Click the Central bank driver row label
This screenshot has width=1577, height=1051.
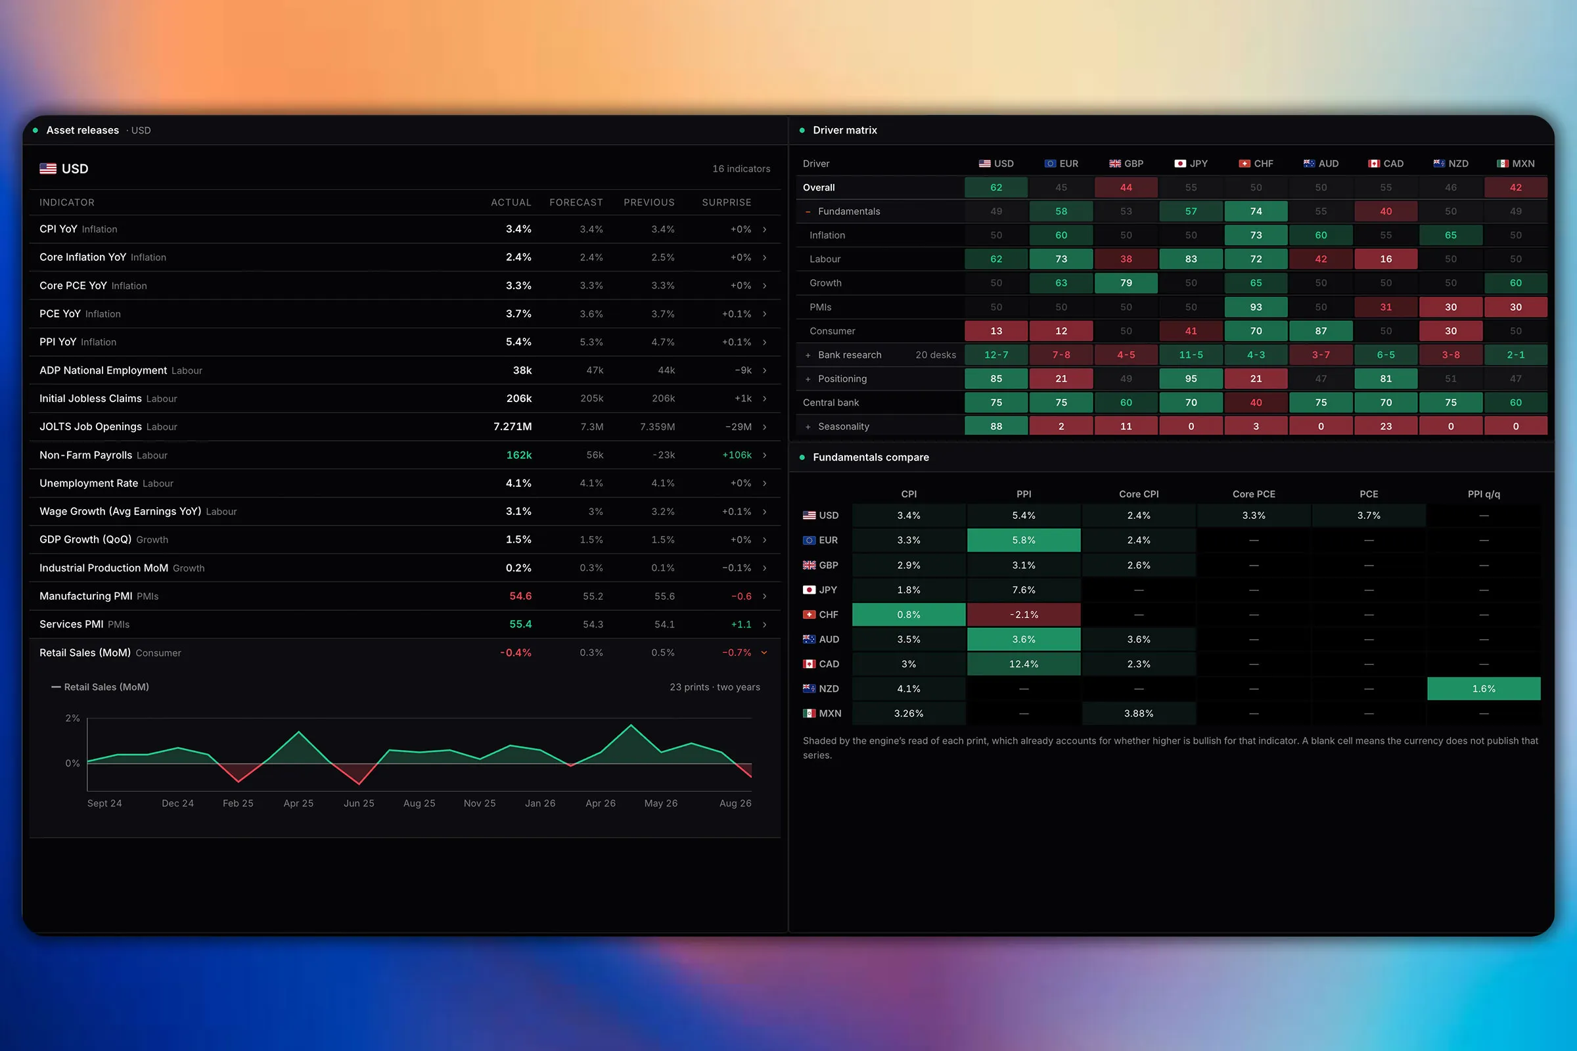(x=831, y=403)
